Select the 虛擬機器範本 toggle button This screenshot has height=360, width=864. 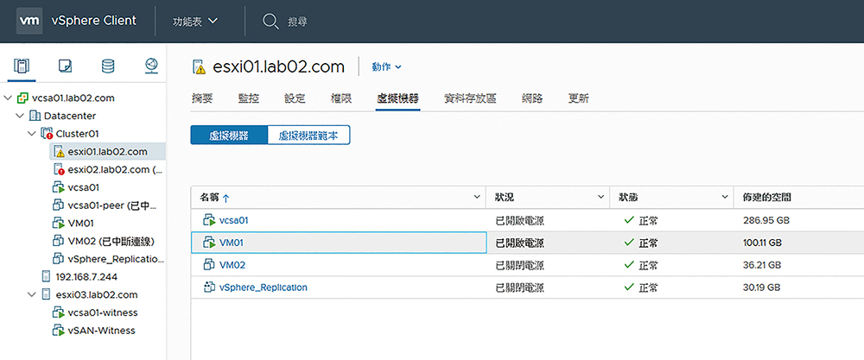[x=308, y=136]
